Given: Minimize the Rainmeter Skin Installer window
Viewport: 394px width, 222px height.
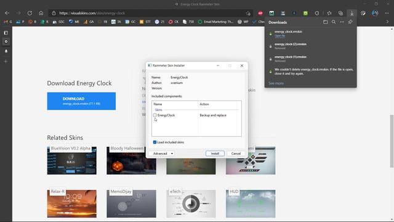Looking at the screenshot, I should [x=218, y=65].
